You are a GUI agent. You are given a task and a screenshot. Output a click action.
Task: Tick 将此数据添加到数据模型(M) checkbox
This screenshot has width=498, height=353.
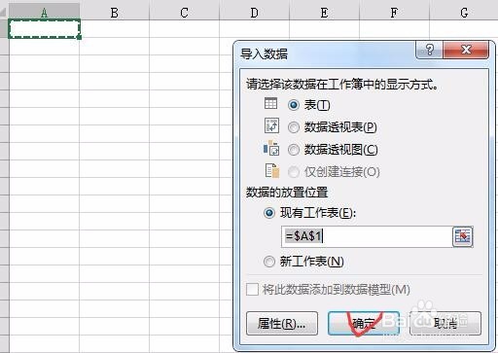point(252,289)
